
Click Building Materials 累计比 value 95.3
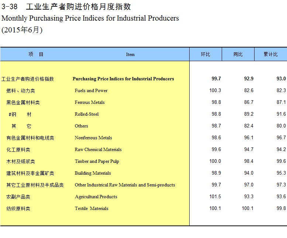tap(281, 173)
